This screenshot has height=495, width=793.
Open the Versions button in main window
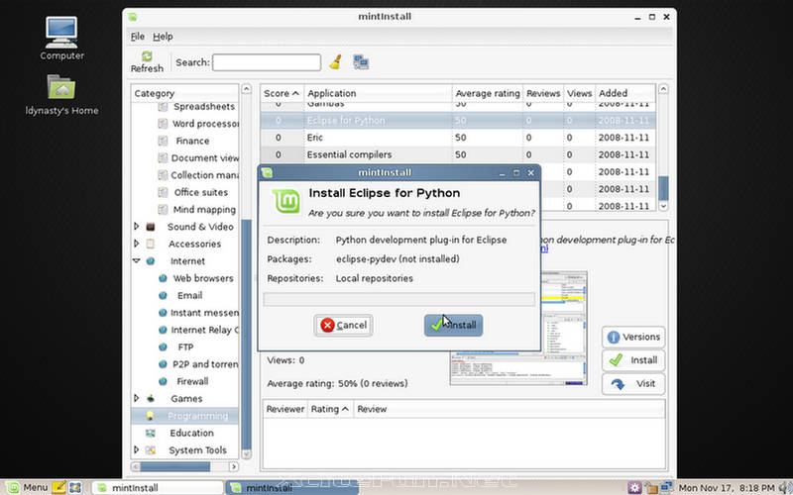(633, 337)
